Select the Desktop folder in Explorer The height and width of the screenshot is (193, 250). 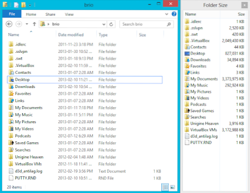point(85,80)
